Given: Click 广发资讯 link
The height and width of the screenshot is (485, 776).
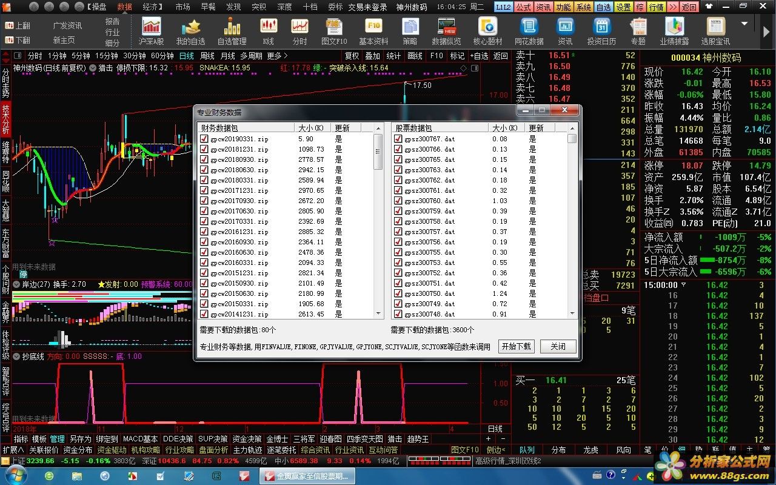Looking at the screenshot, I should (x=67, y=25).
